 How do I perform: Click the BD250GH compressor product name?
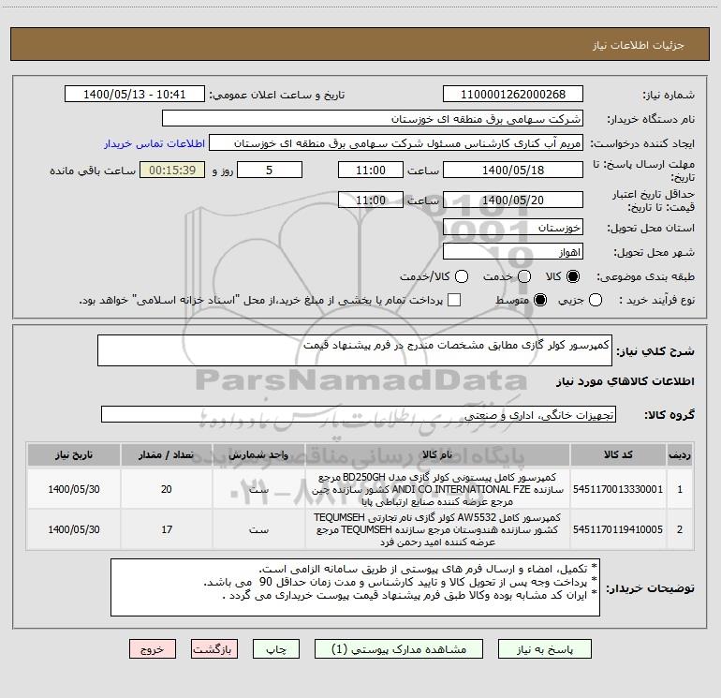point(437,489)
